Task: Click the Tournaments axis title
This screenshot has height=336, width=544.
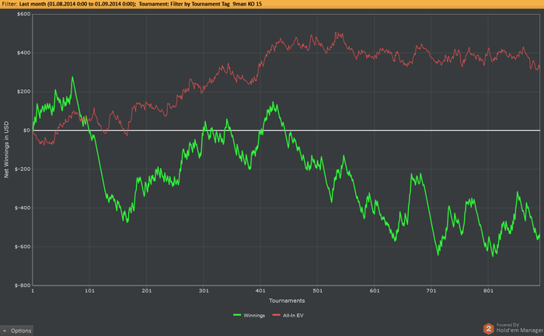Action: (287, 300)
